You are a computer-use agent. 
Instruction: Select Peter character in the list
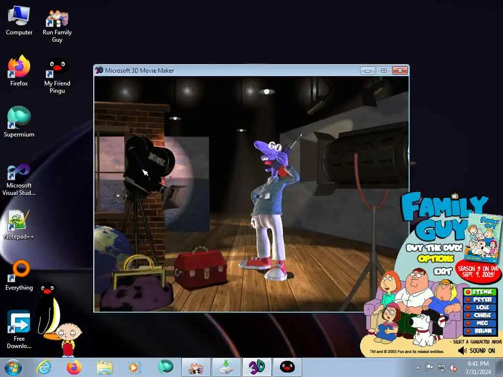pyautogui.click(x=480, y=299)
